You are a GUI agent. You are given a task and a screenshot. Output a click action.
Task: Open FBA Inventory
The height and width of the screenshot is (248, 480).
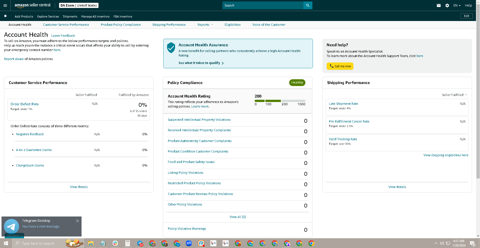coord(123,16)
